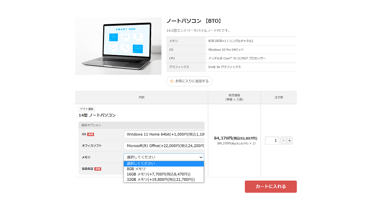Viewport: 374px width, 202px height.
Task: Click the カートに入れる add-to-cart button
Action: pos(271,187)
